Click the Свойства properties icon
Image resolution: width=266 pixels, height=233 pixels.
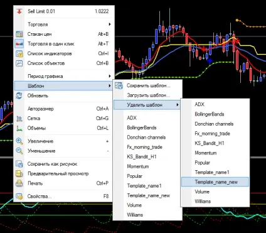(x=19, y=197)
